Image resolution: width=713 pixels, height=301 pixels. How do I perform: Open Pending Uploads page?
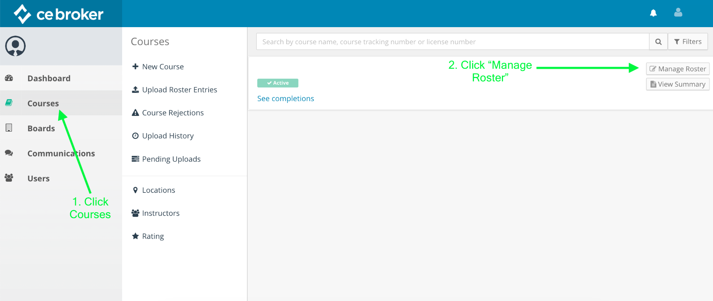click(171, 159)
